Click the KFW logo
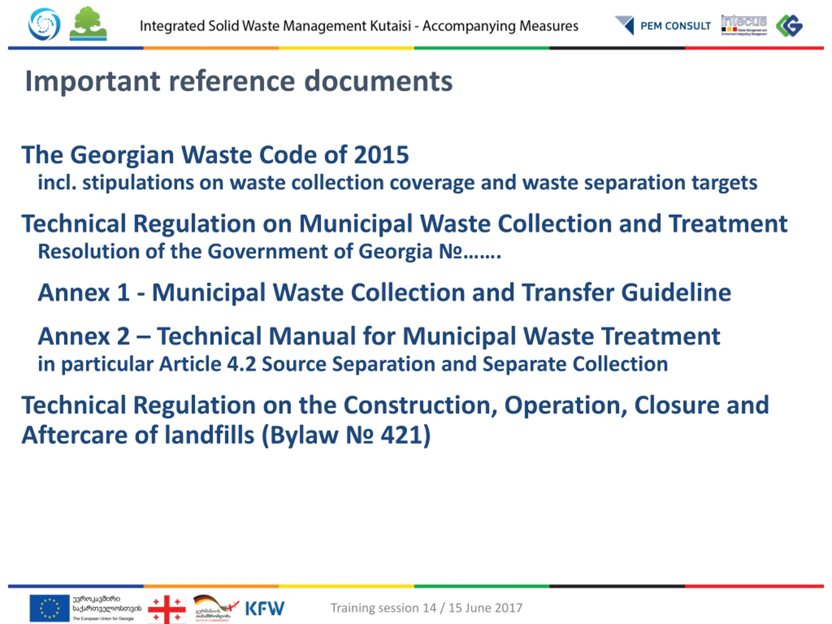 point(265,608)
